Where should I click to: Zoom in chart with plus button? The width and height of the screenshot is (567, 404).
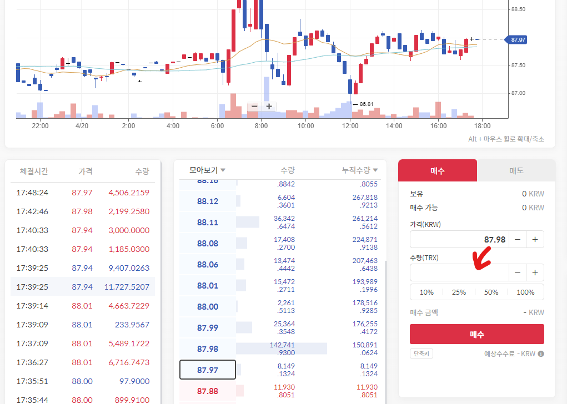point(269,106)
